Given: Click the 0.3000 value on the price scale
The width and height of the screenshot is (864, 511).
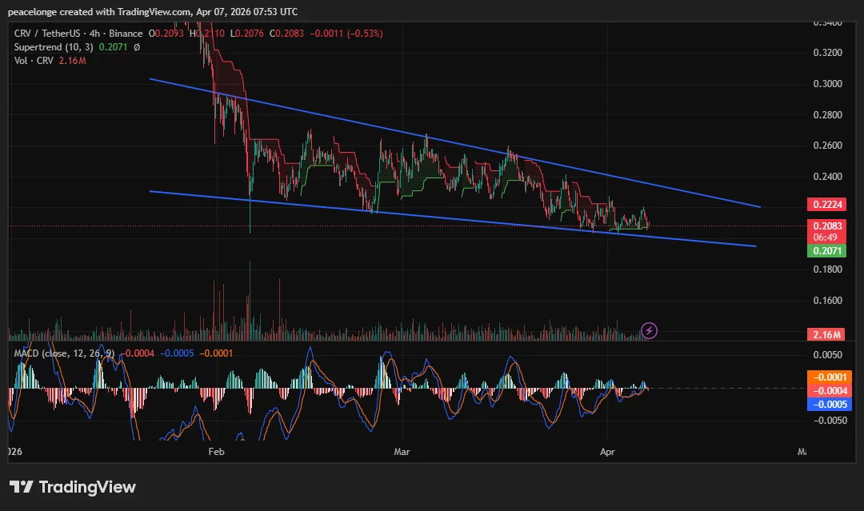Looking at the screenshot, I should 828,83.
